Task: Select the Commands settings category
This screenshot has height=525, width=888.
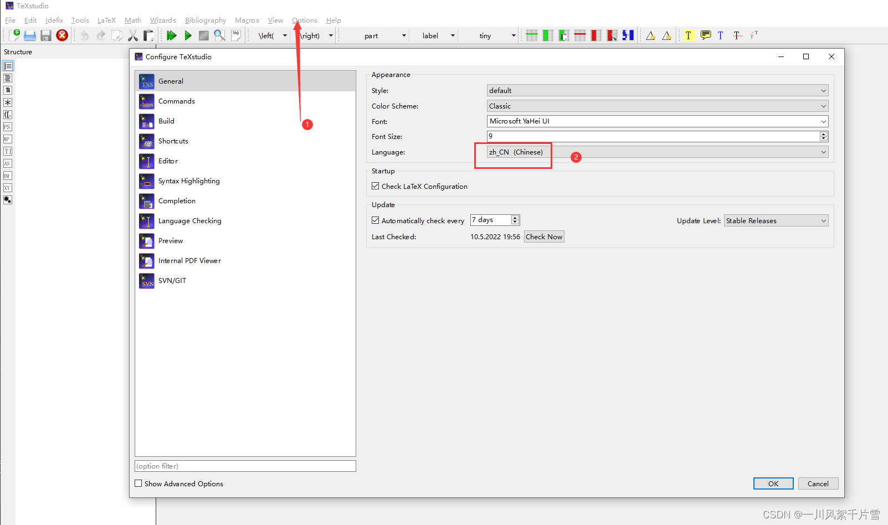Action: click(245, 101)
